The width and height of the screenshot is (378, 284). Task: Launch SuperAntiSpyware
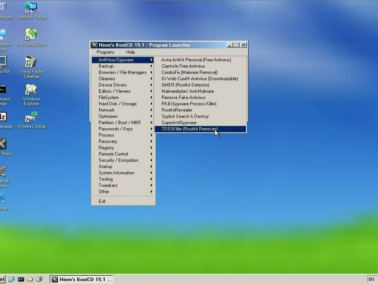pos(201,123)
